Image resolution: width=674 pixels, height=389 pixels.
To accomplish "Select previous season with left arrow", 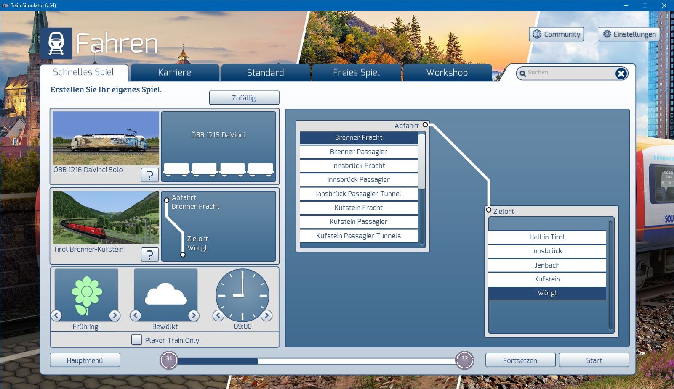I will pos(56,315).
